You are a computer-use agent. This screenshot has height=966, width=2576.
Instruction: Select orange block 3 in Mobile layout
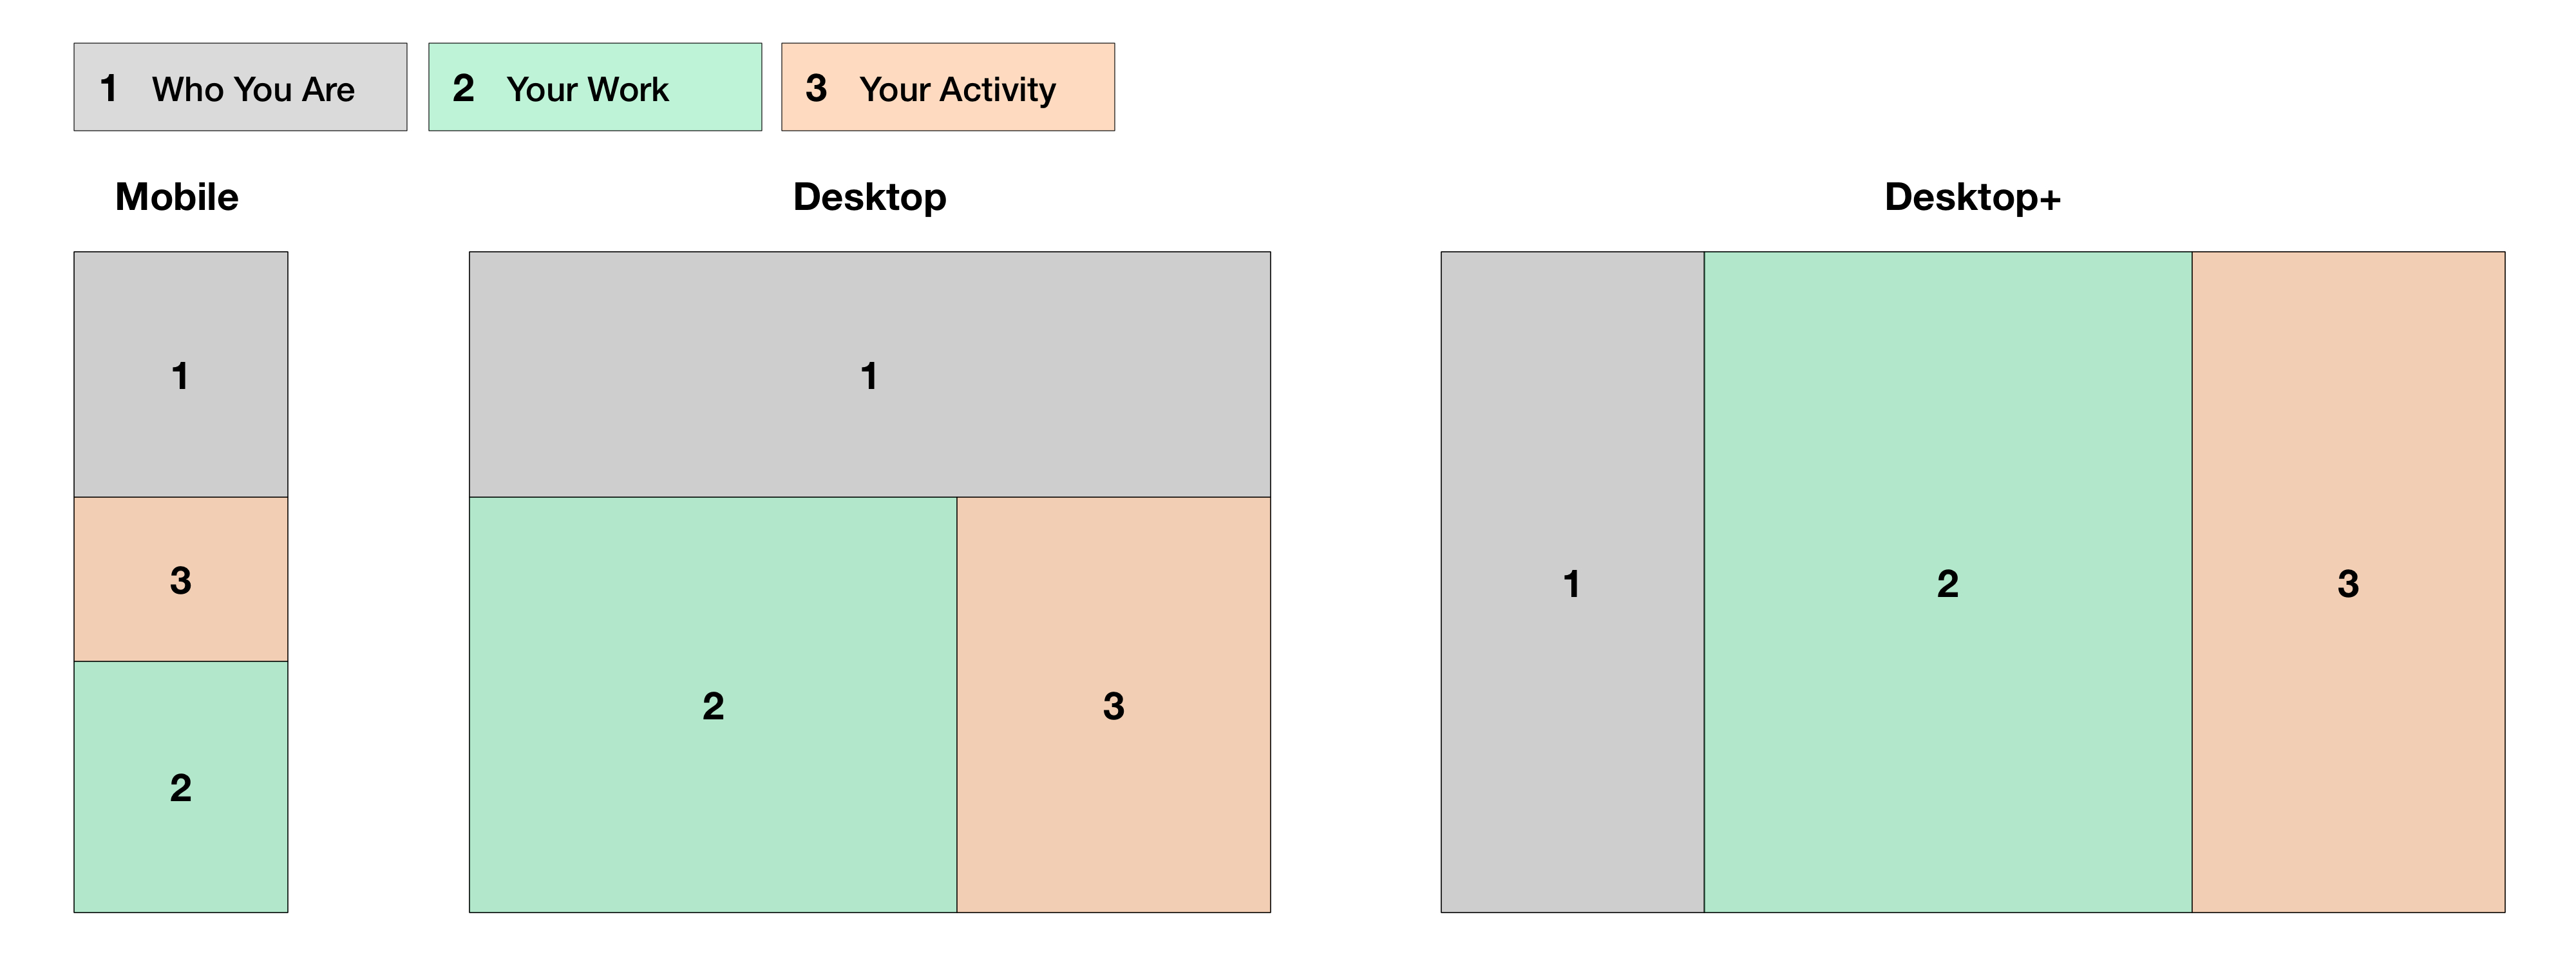point(181,579)
